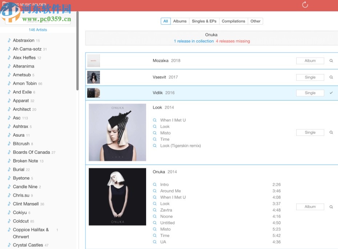Click the magnifier next to the Intro track

[x=155, y=185]
